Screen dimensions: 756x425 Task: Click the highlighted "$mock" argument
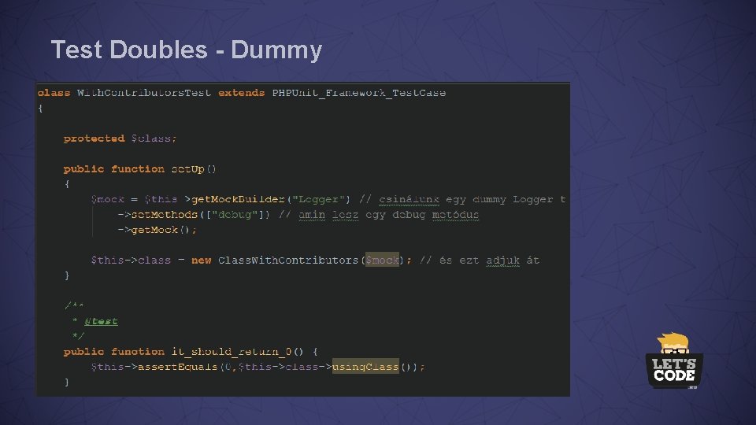click(382, 261)
